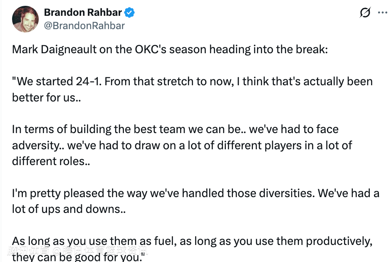
Task: Click the line 'As long as you use them as fuel'
Action: [192, 241]
